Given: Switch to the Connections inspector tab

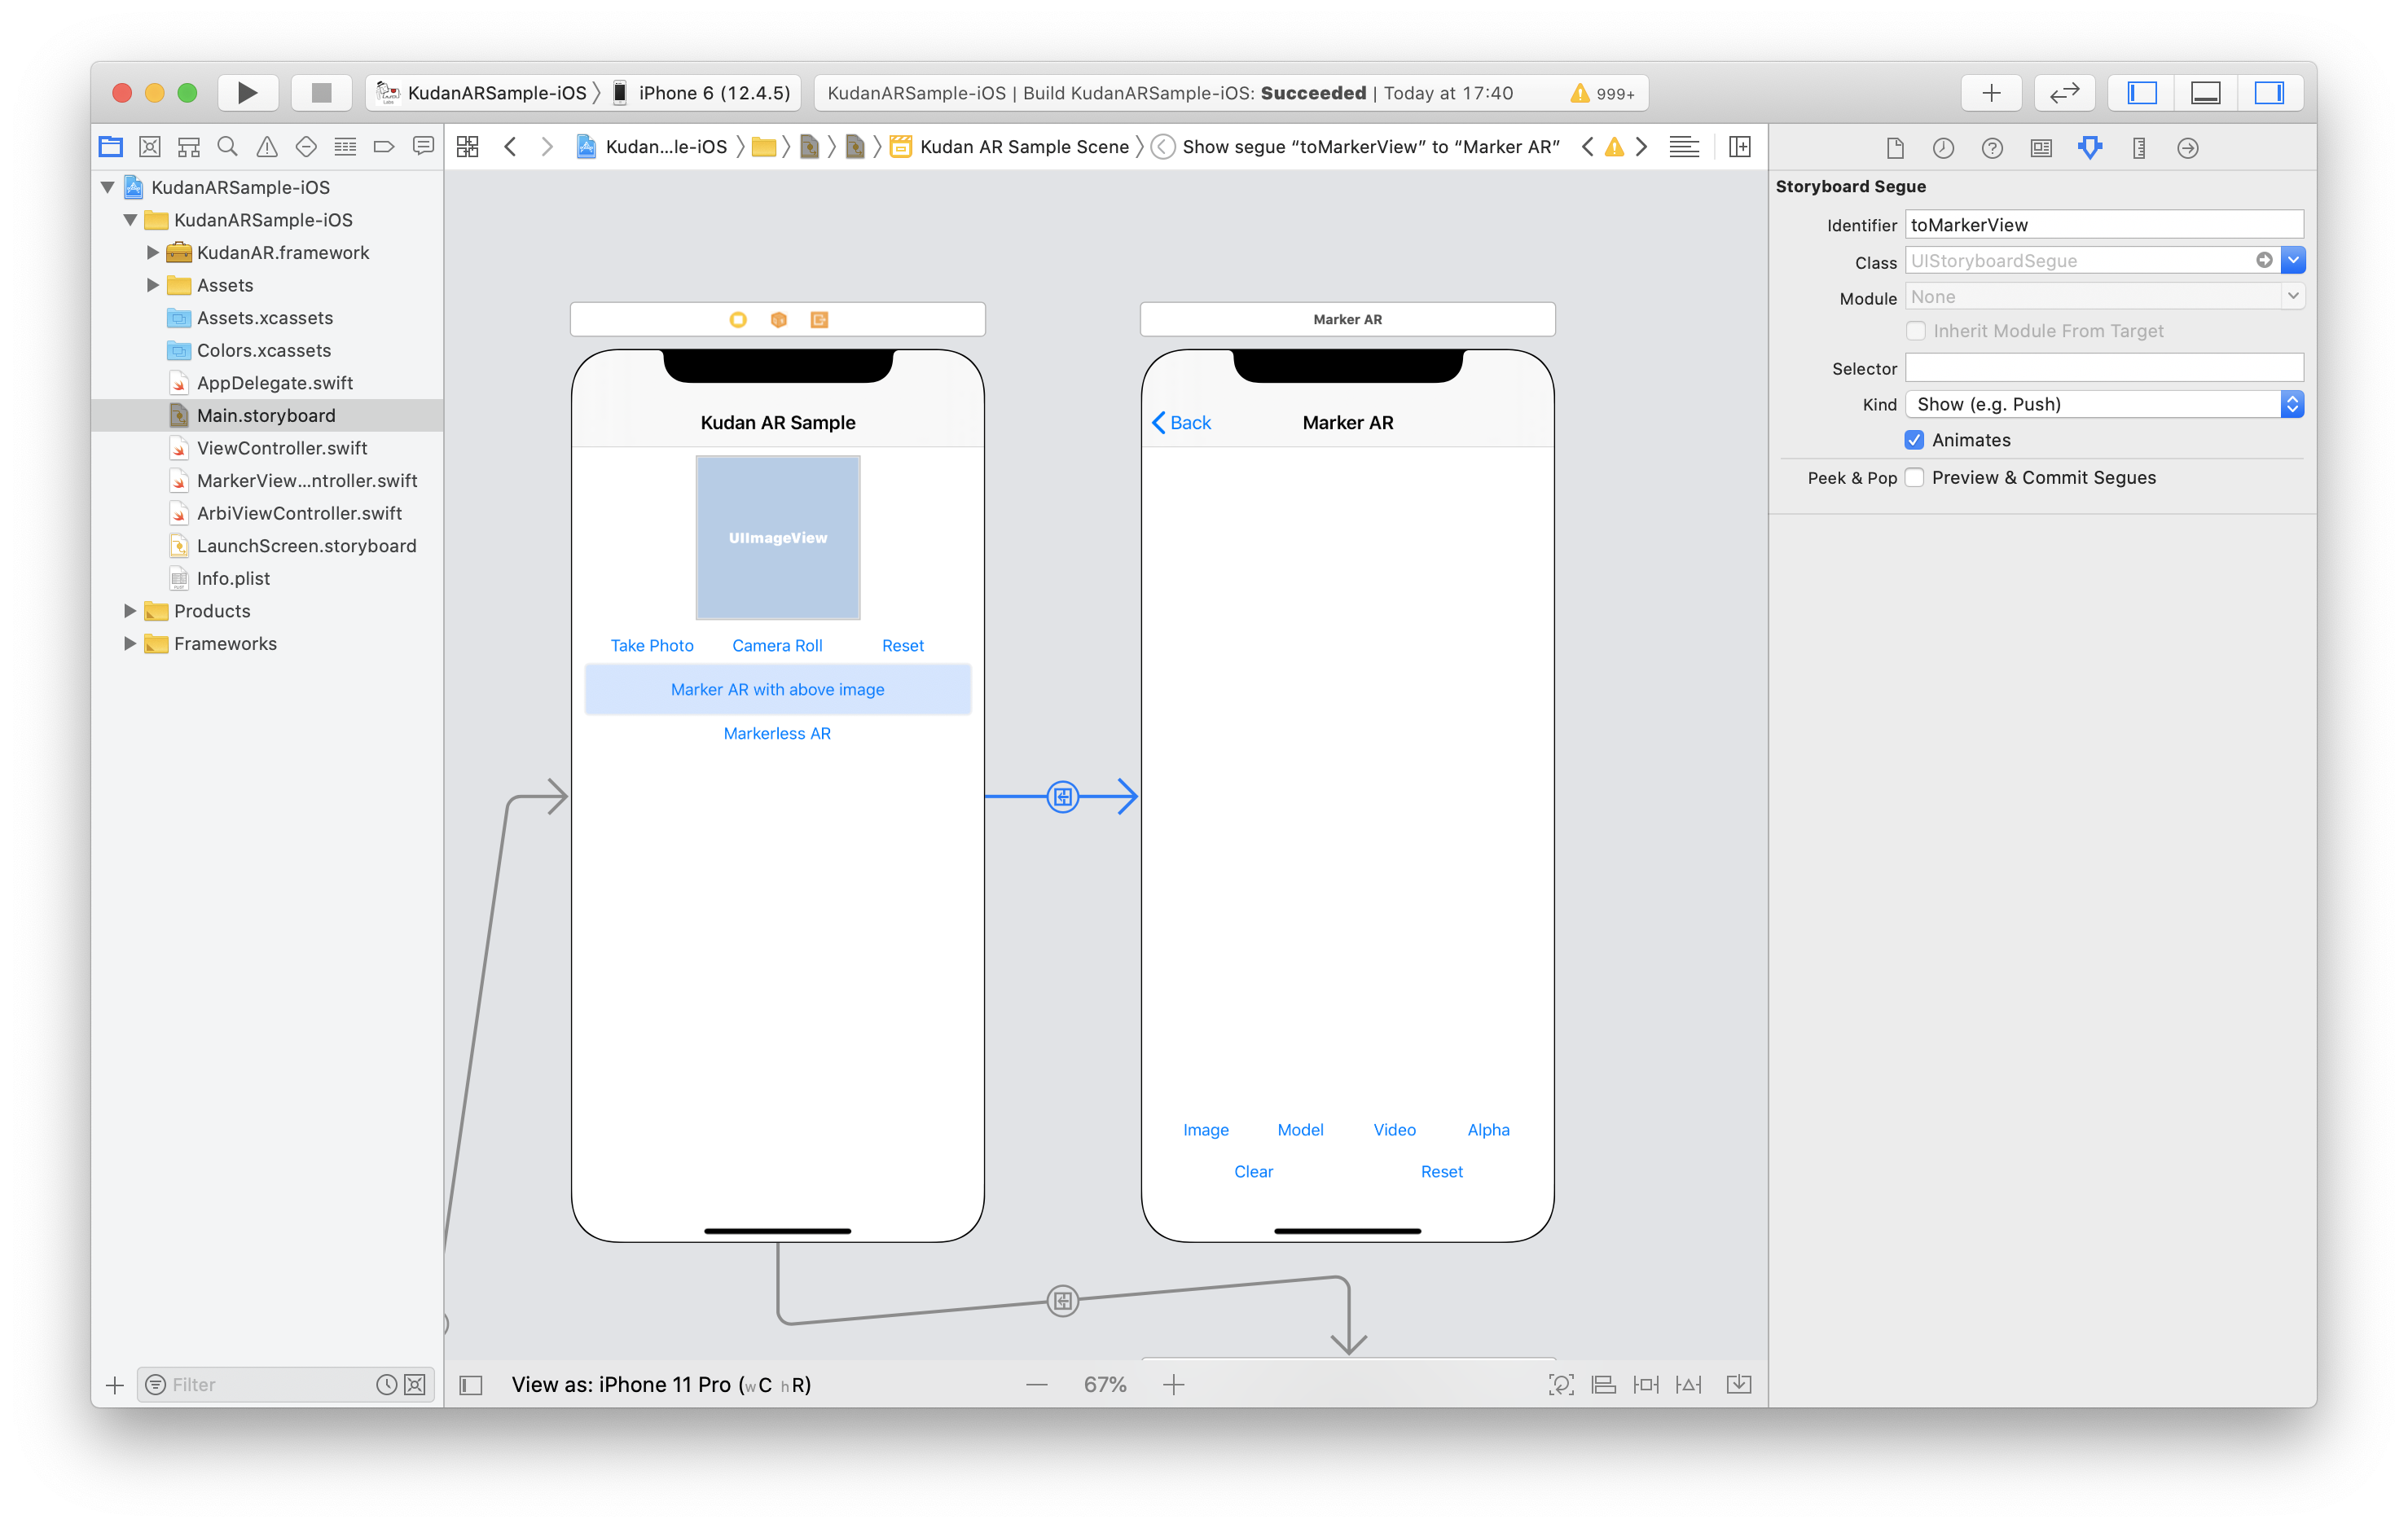Looking at the screenshot, I should pyautogui.click(x=2188, y=148).
